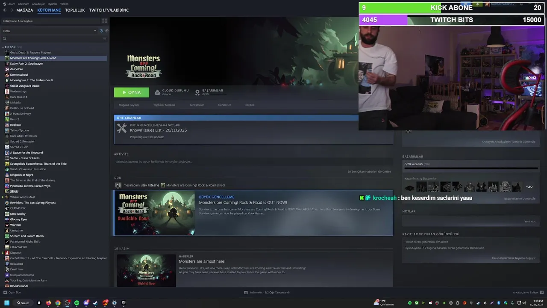Open Firefox from the taskbar
The width and height of the screenshot is (547, 308).
pyautogui.click(x=48, y=303)
